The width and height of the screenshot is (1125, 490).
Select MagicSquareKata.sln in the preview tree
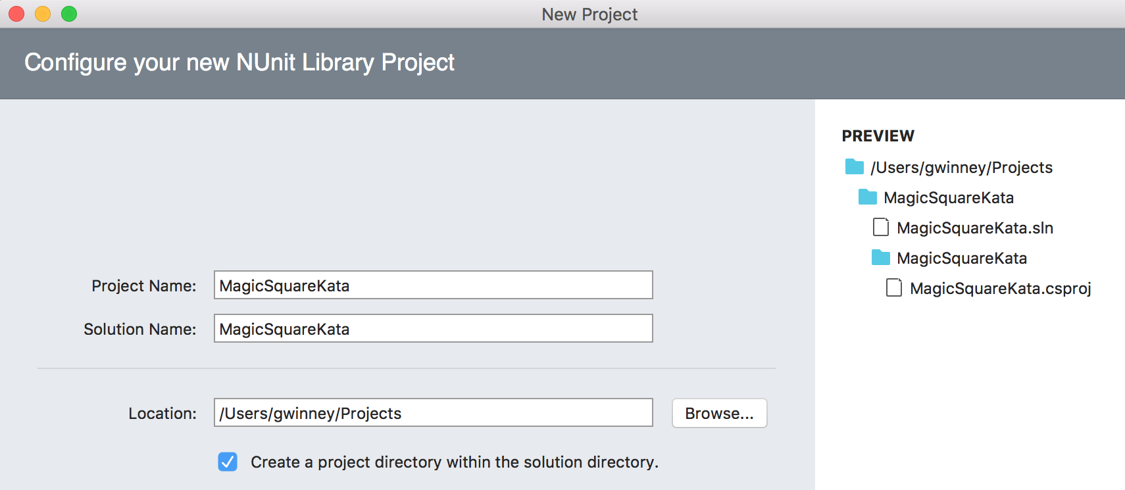point(974,228)
